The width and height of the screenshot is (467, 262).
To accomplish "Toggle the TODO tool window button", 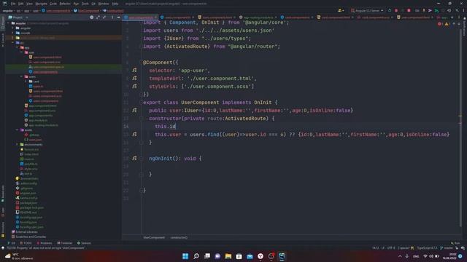I will click(26, 243).
